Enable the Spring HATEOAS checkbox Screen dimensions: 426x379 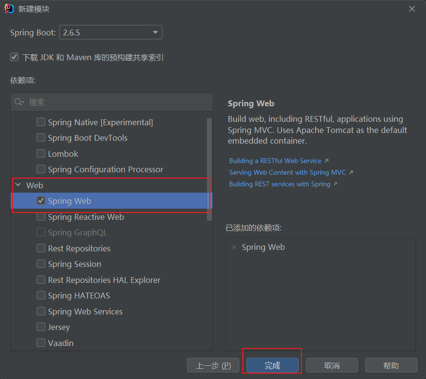tap(41, 295)
